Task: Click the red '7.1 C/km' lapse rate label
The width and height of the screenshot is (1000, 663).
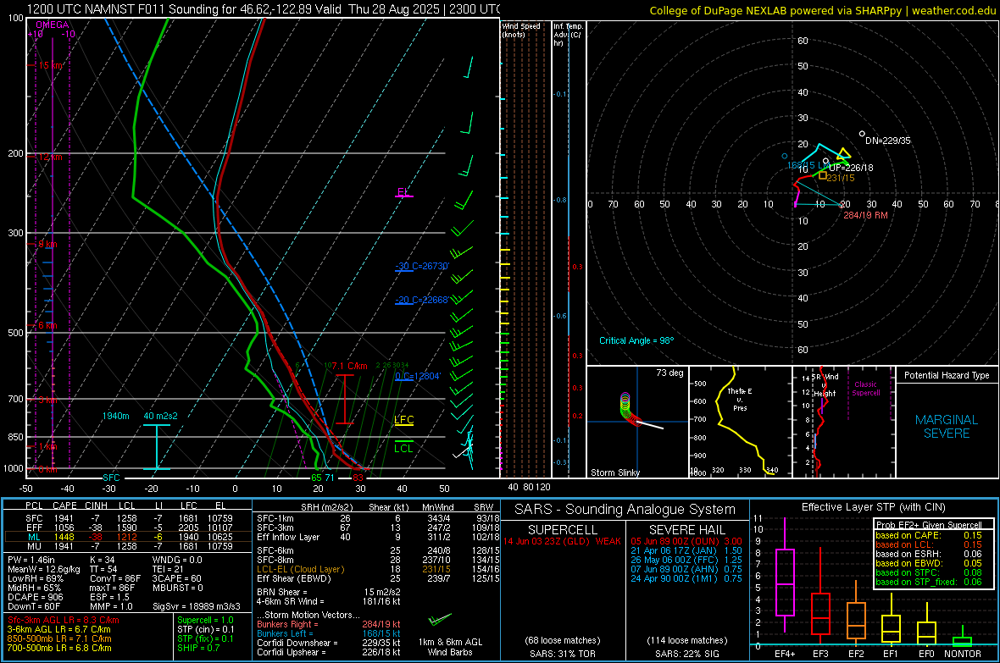Action: coord(349,366)
